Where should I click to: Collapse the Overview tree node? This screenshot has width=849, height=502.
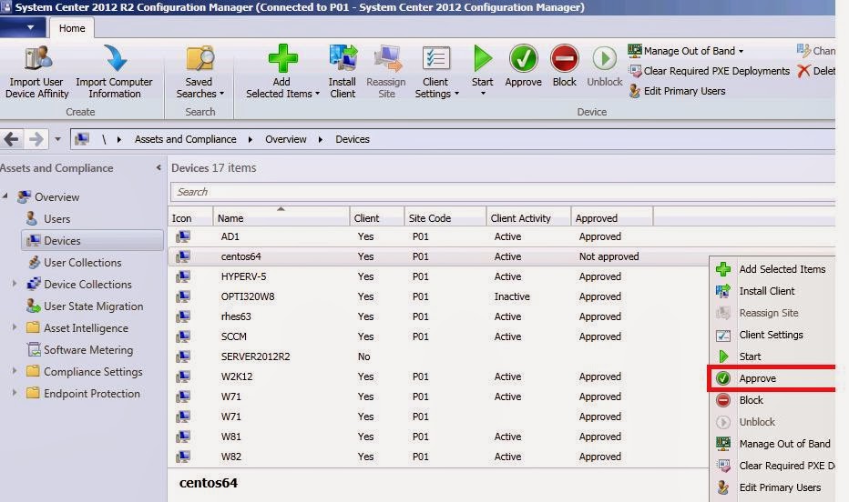[5, 196]
